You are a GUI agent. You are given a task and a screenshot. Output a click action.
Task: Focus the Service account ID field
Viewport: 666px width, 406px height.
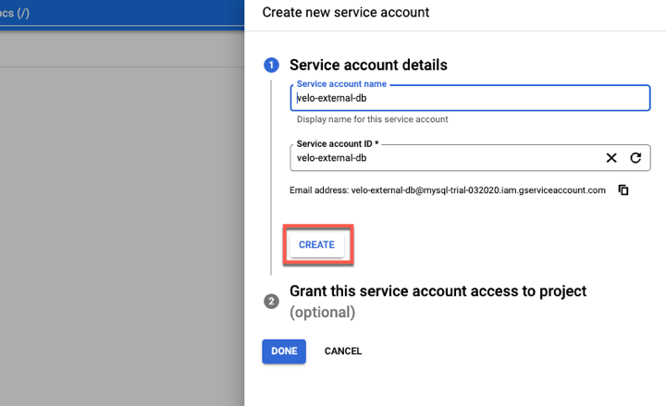point(446,158)
